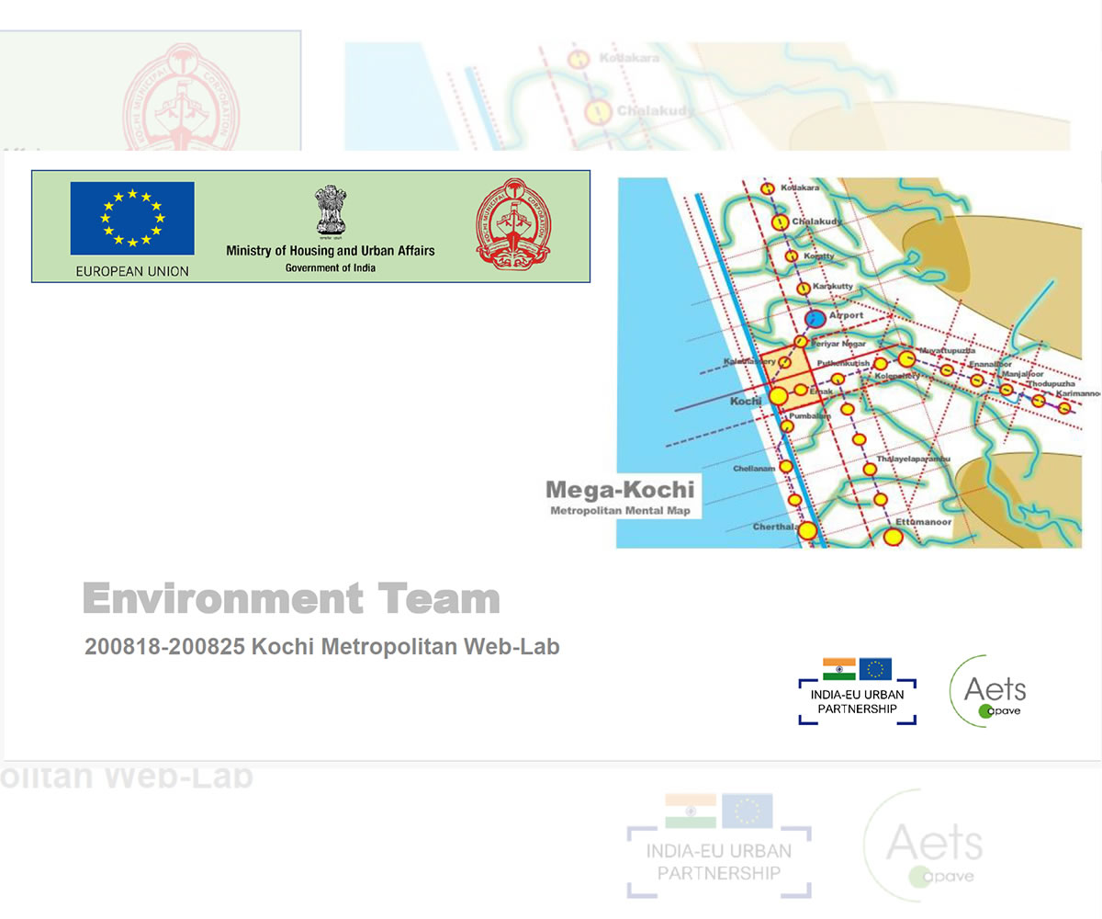Click the large yellow Kochi marker on map
This screenshot has height=919, width=1102.
[778, 396]
